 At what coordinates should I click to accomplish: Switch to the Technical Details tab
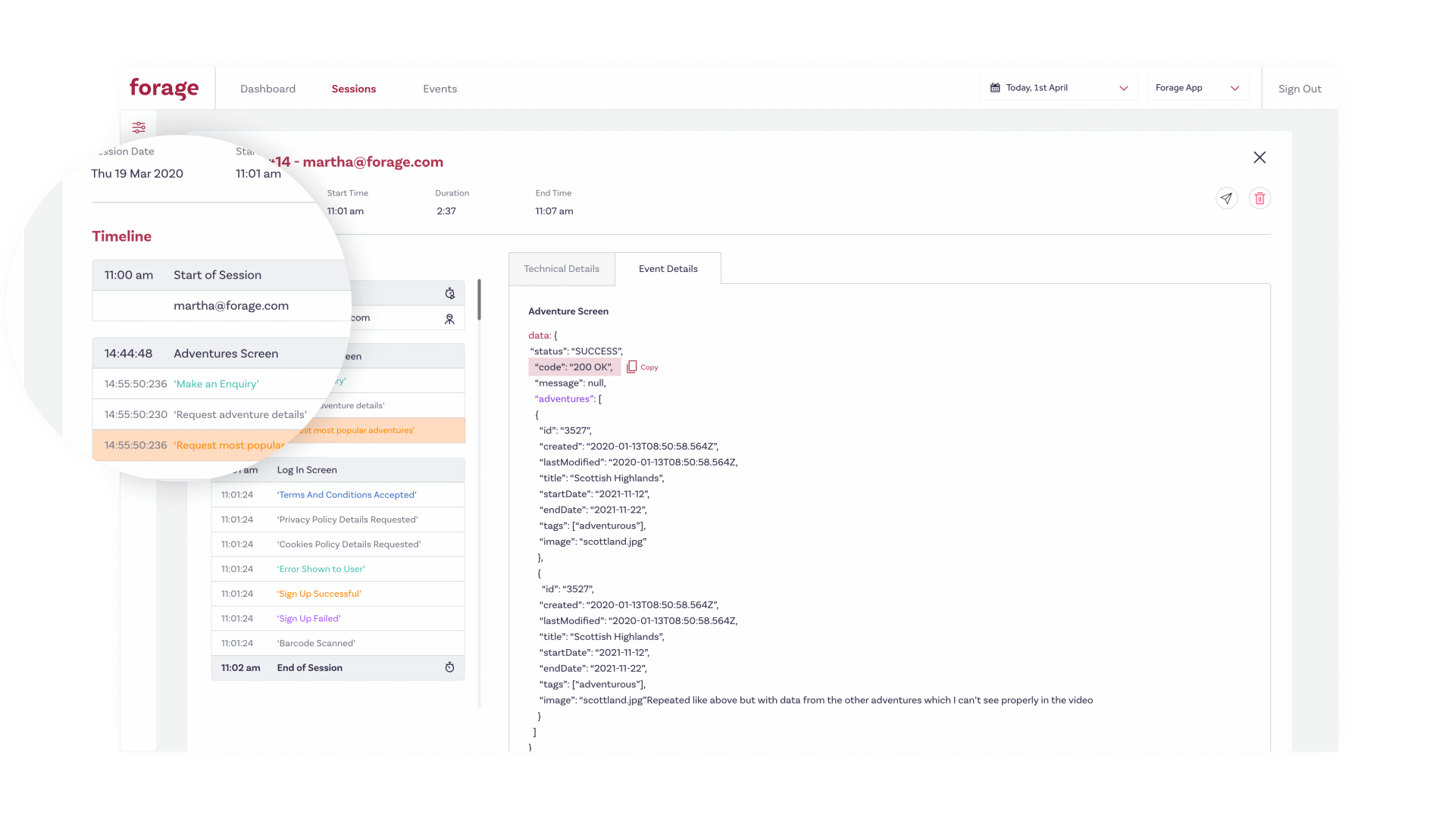pos(562,268)
